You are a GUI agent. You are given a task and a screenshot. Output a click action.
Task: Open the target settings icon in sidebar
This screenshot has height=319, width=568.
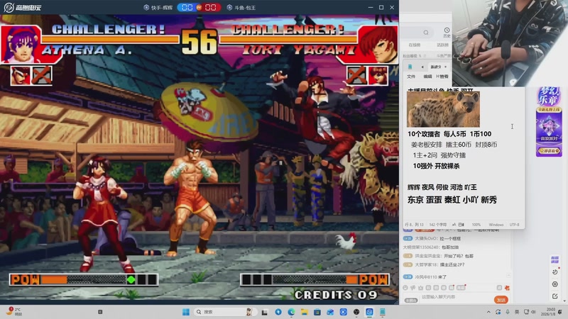[555, 284]
